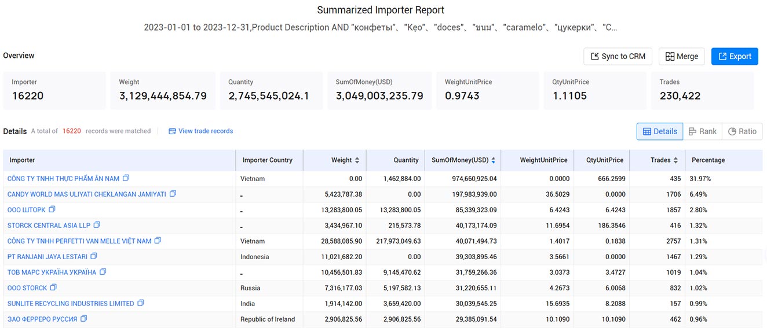Open importer ТОВ МАРС УКРАЇНА УКРАЇНА
Viewport: 767px width, 328px height.
point(52,272)
